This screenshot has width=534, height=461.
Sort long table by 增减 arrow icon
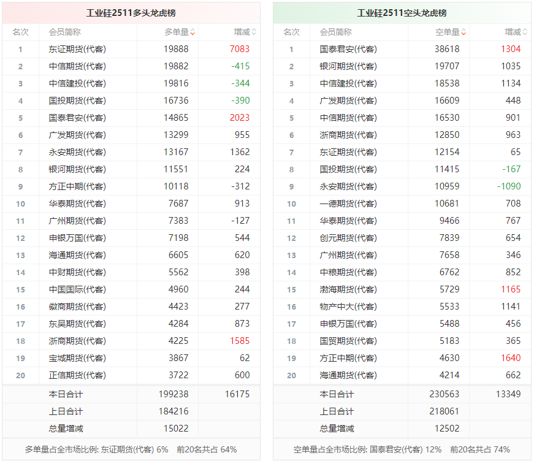click(x=254, y=32)
